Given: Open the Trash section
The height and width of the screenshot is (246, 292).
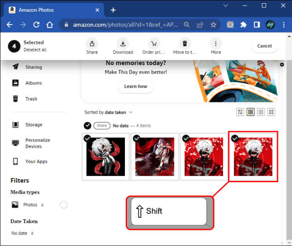Looking at the screenshot, I should click(x=31, y=99).
